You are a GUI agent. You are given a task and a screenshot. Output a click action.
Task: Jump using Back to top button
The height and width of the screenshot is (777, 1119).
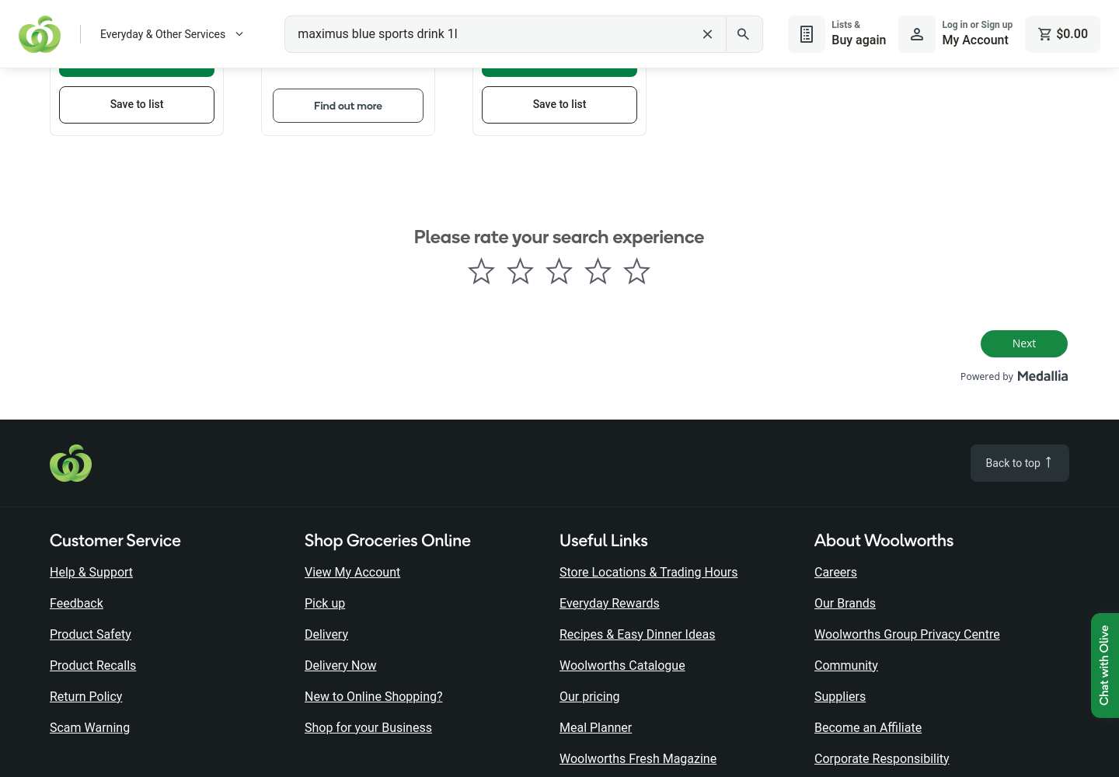coord(1020,463)
